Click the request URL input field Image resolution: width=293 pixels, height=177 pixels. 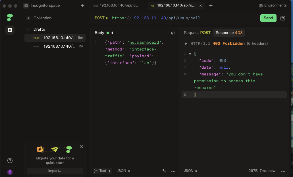[182, 18]
